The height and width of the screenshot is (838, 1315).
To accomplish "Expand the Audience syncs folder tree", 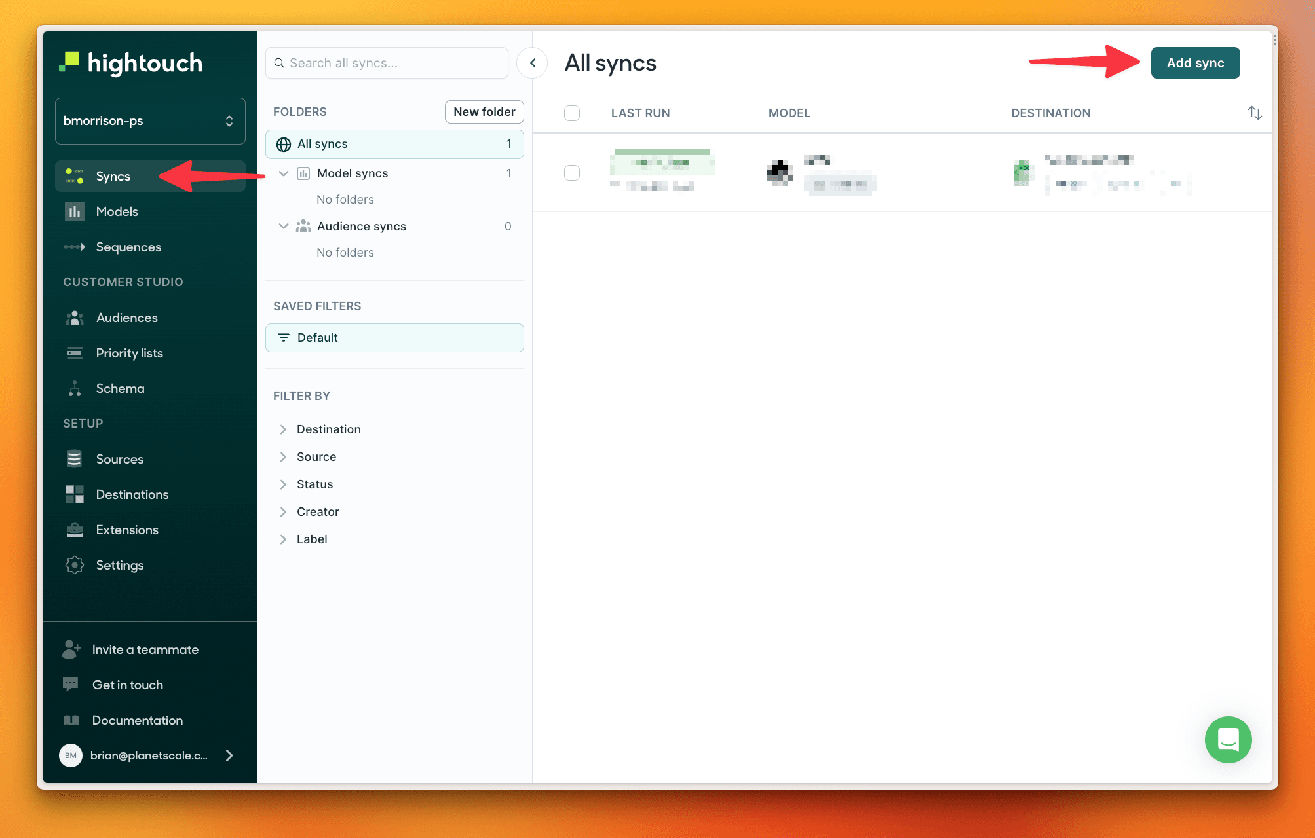I will (x=284, y=226).
